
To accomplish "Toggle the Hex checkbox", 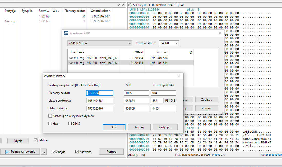I will 50,123.
